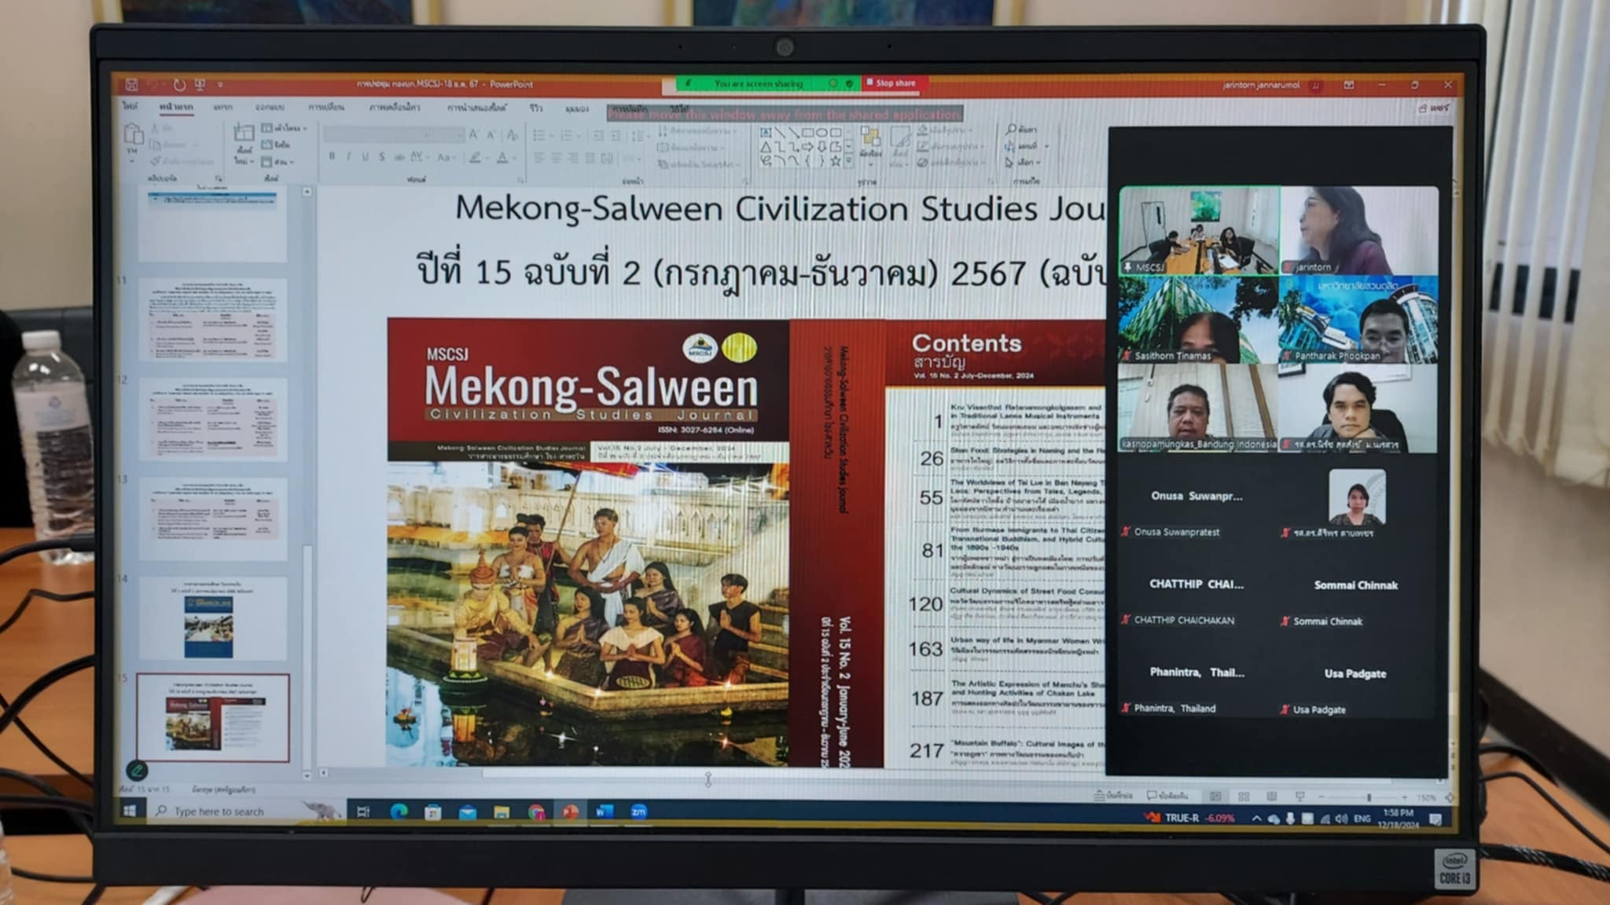Open the font name dropdown box
The width and height of the screenshot is (1610, 905).
point(377,135)
